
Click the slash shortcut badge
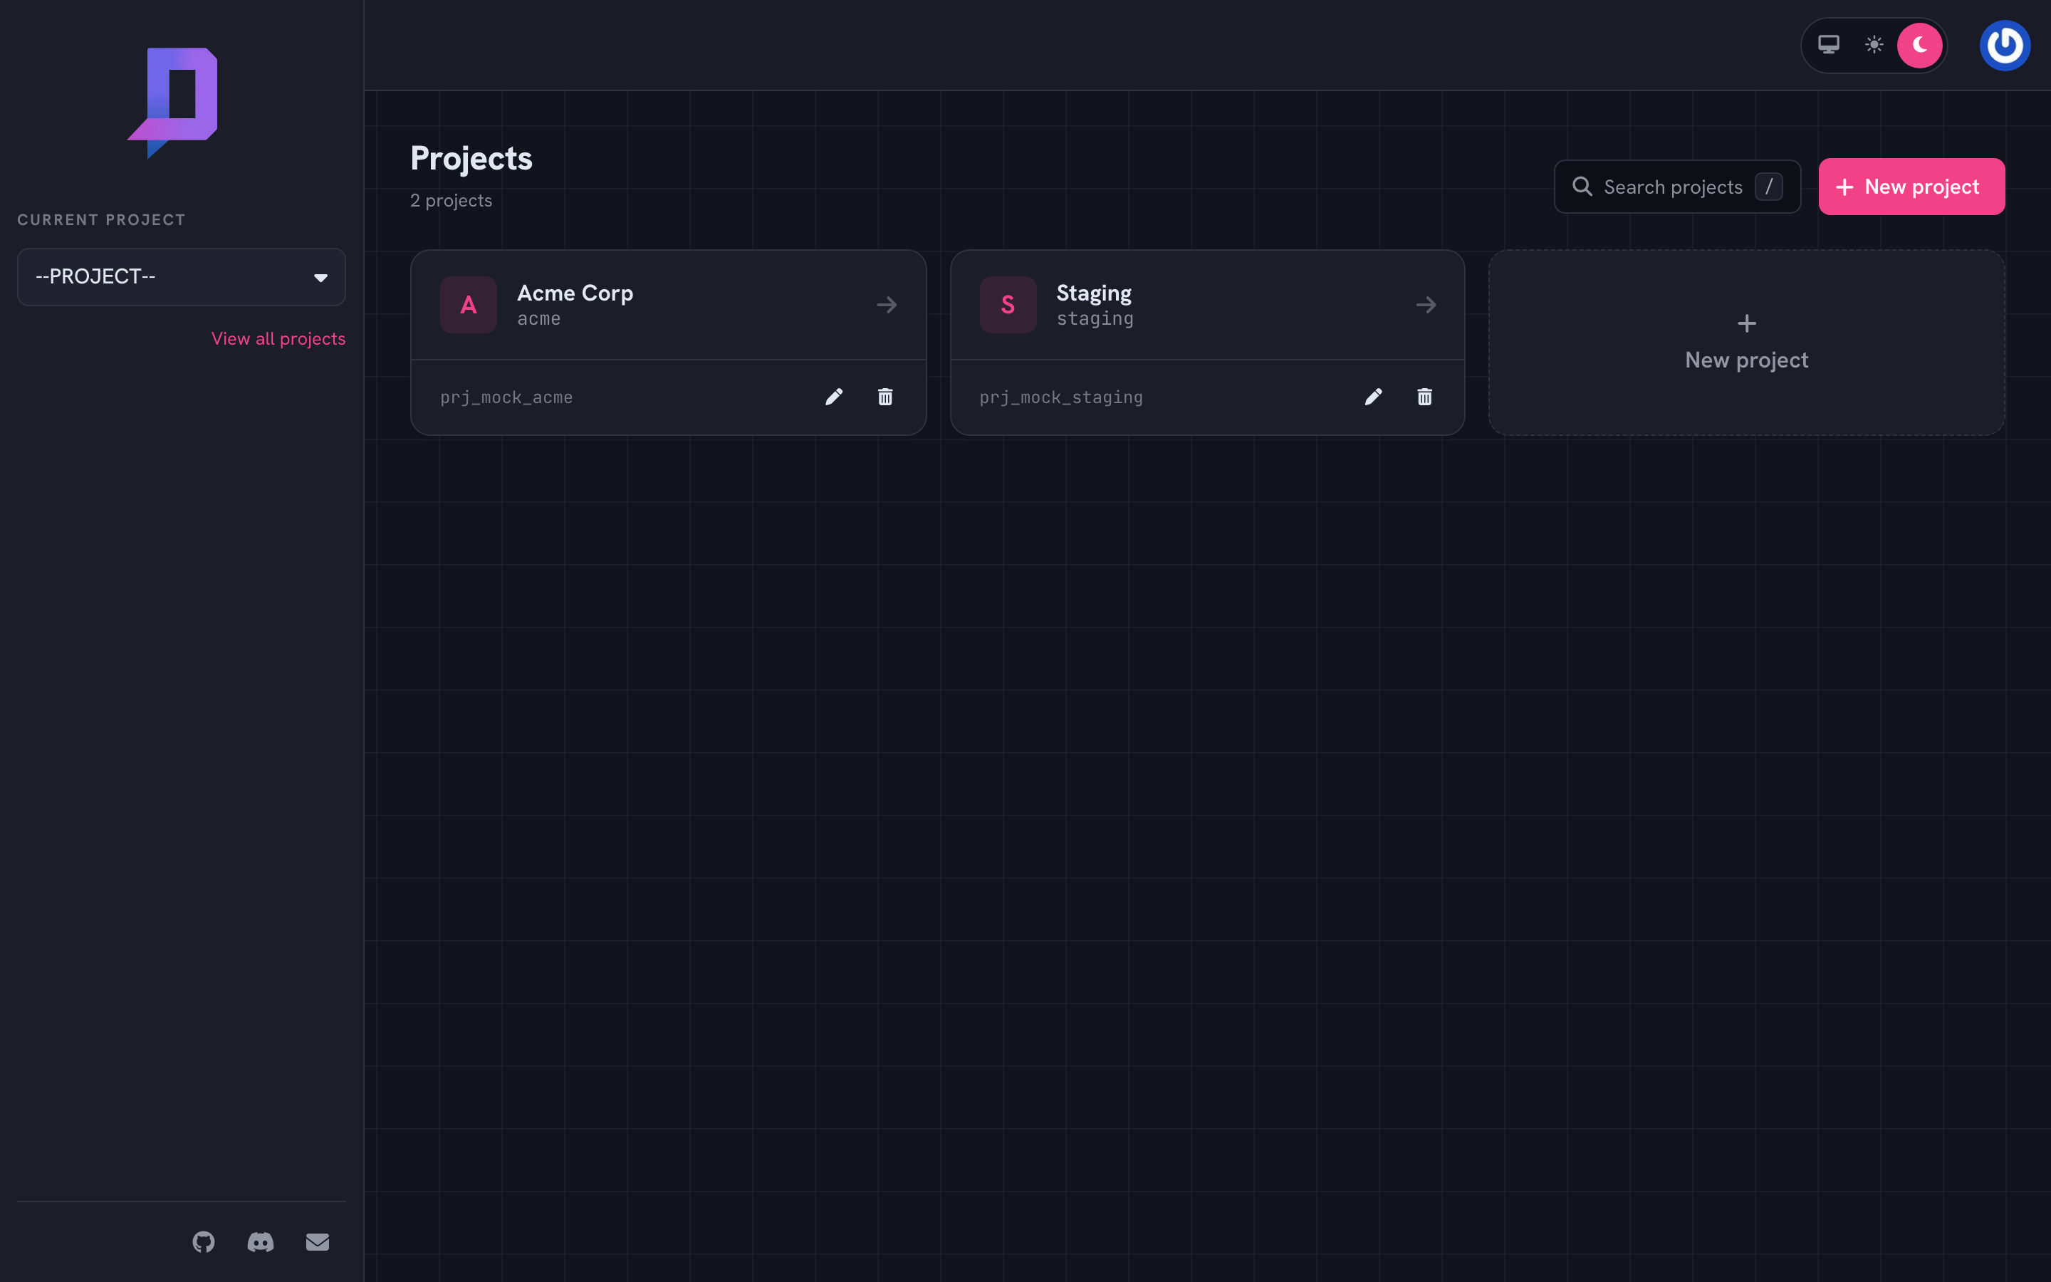tap(1769, 187)
